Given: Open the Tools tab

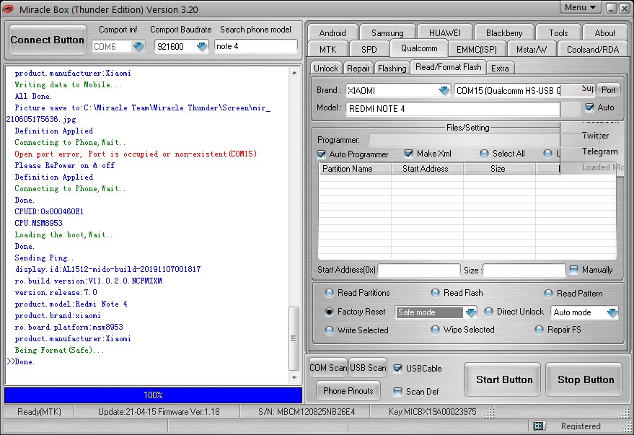Looking at the screenshot, I should click(558, 32).
